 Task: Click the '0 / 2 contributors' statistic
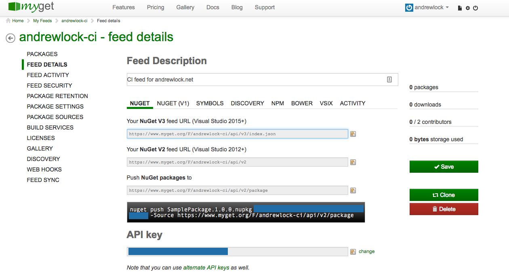[x=431, y=122]
